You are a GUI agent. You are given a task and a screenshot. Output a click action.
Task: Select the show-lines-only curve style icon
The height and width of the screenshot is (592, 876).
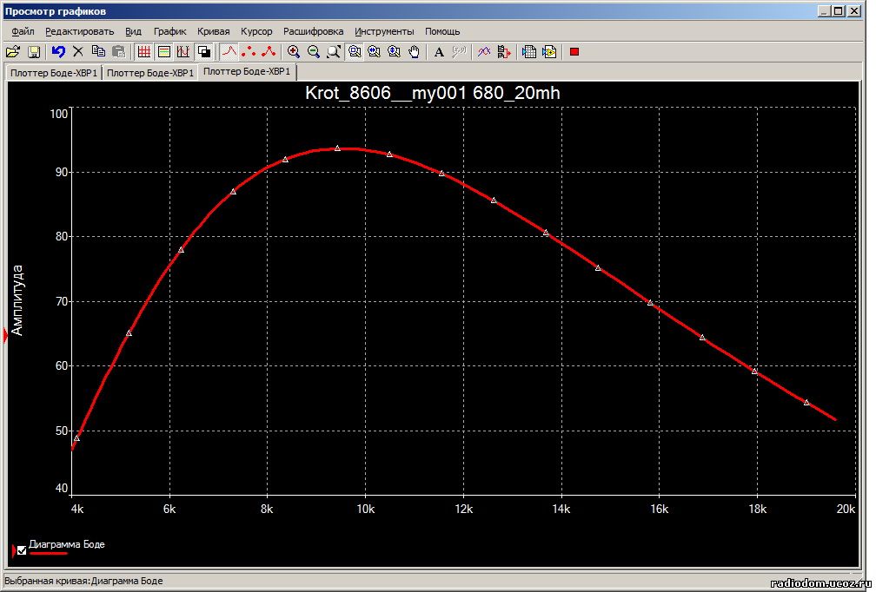pos(229,52)
